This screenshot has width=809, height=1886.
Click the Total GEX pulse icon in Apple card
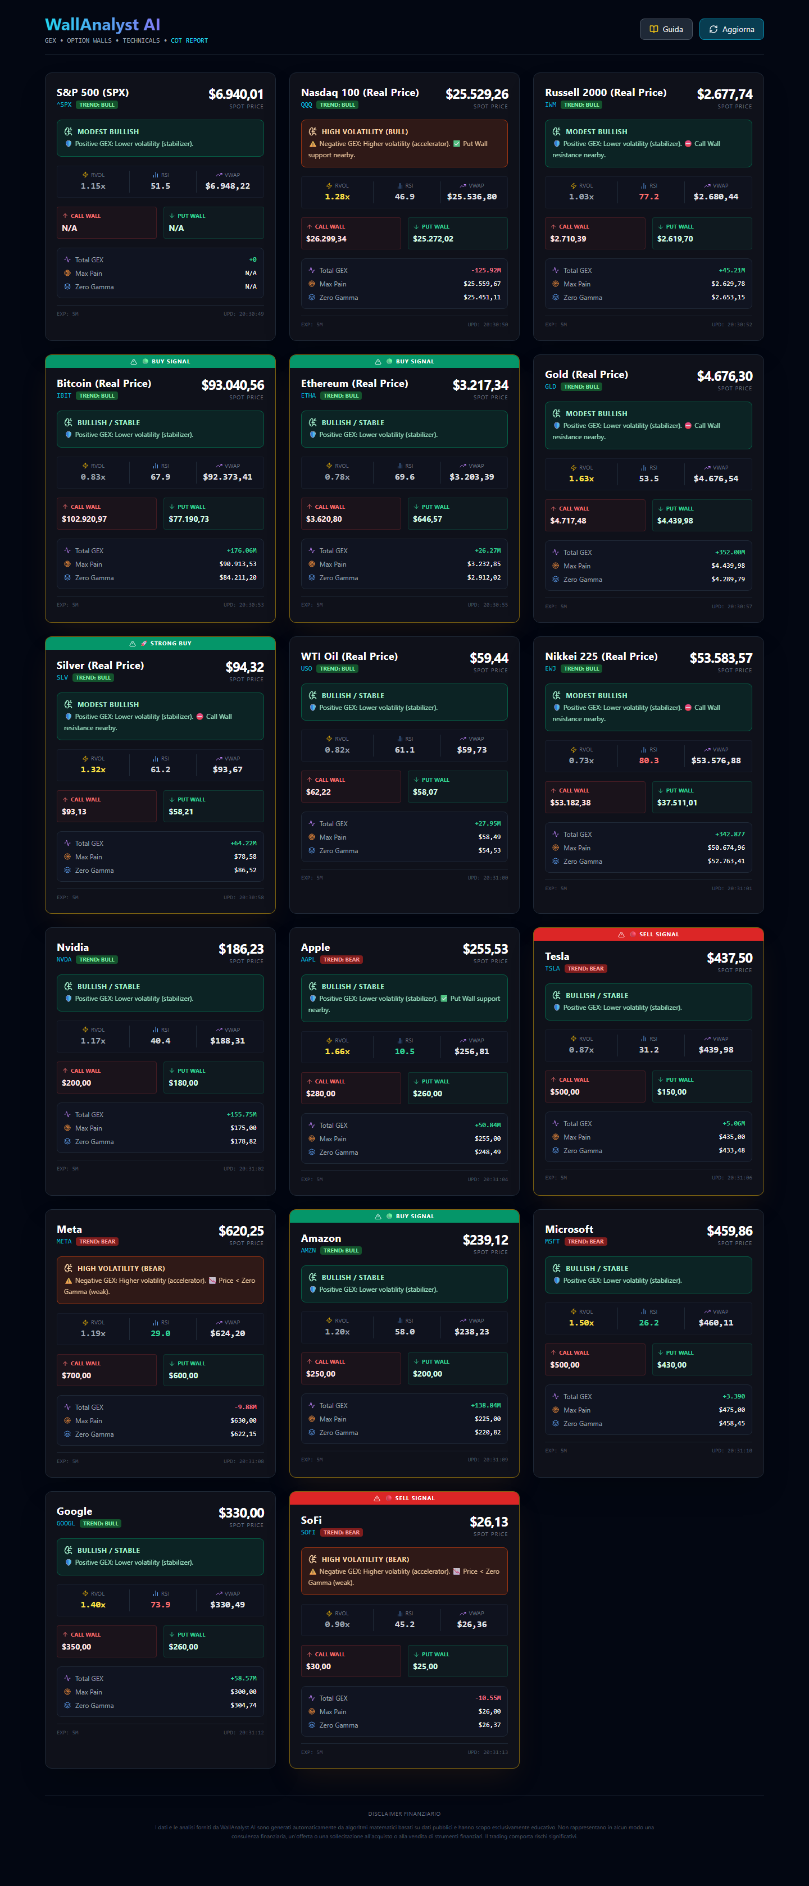pos(311,1126)
